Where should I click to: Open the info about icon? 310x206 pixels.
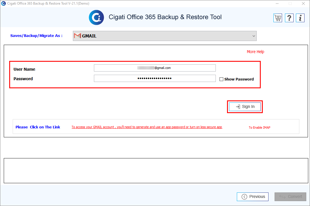[x=300, y=18]
